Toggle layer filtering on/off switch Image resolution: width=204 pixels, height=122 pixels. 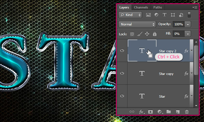point(189,15)
